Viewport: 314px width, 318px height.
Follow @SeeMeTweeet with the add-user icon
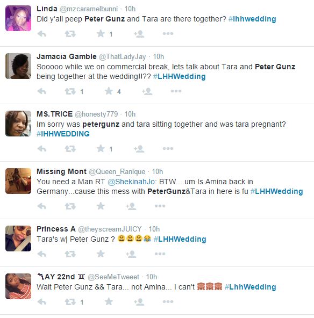tap(139, 302)
